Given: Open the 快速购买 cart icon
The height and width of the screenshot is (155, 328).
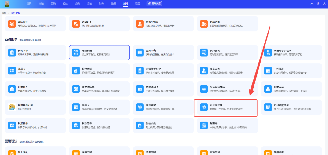Looking at the screenshot, I should click(x=140, y=107).
